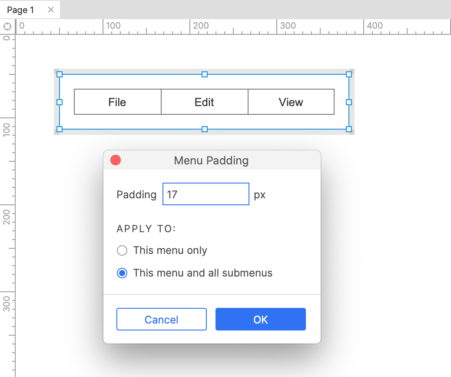The height and width of the screenshot is (377, 451).
Task: Grab the top-center selection handle
Action: pyautogui.click(x=205, y=74)
